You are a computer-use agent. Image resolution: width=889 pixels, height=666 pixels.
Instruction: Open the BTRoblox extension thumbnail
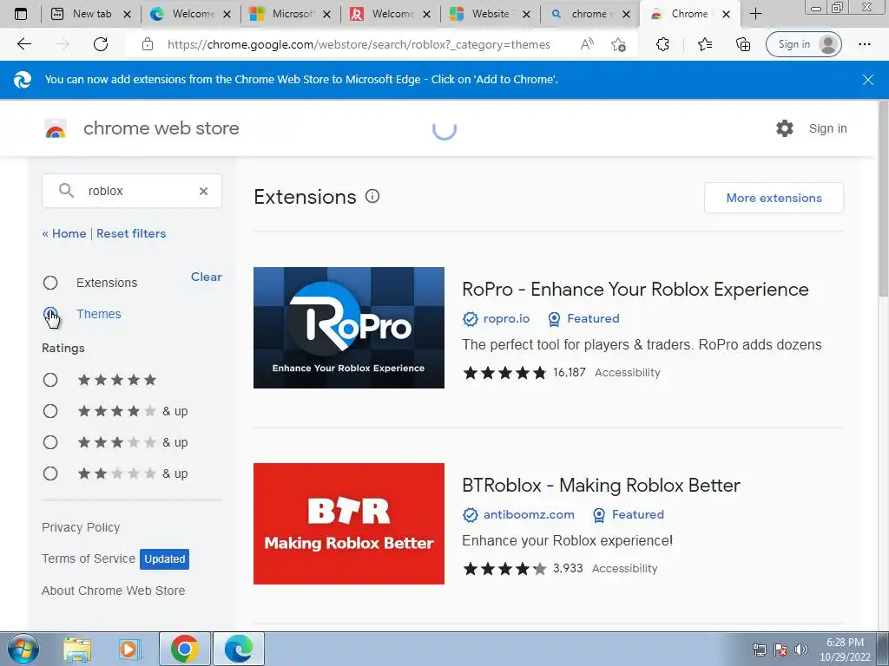(349, 524)
